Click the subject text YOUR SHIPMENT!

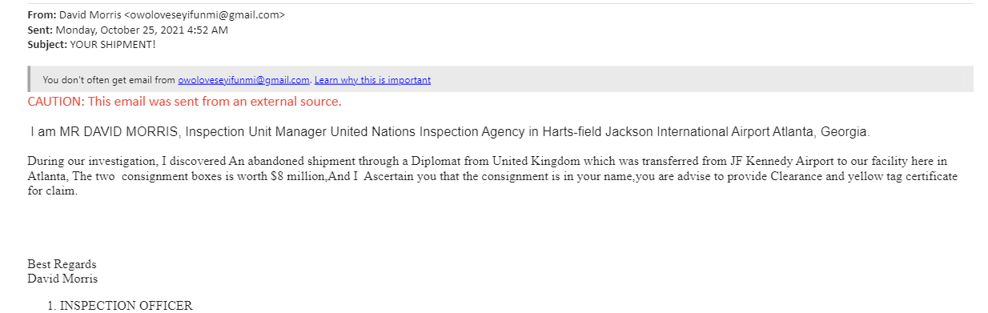(x=113, y=44)
